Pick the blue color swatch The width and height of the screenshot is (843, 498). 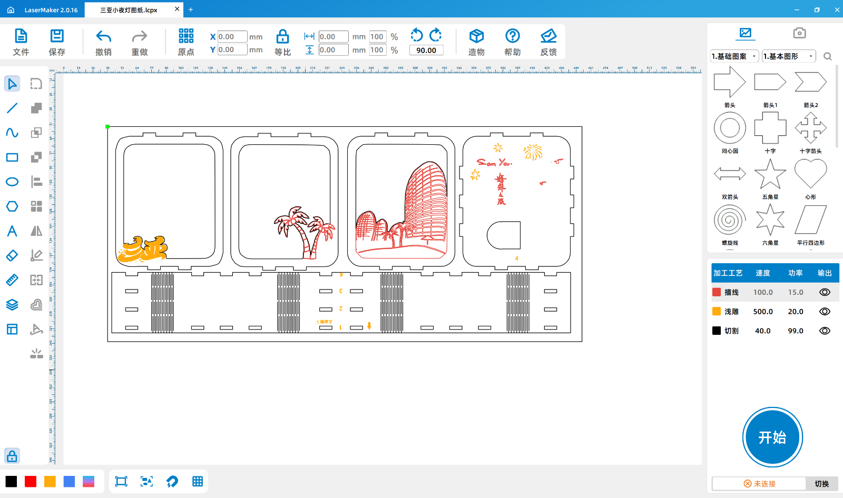pos(69,481)
